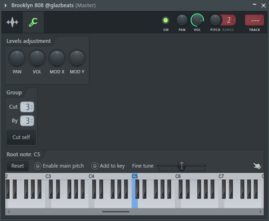Click the PITCH knob
This screenshot has height=221, width=269.
click(x=215, y=20)
